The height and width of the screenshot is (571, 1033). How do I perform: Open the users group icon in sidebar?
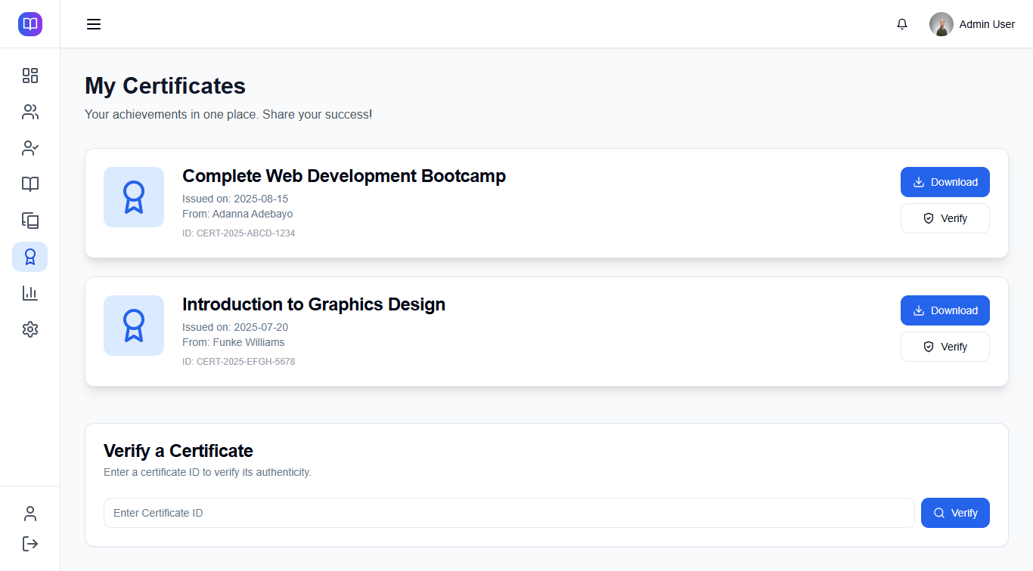(x=30, y=112)
